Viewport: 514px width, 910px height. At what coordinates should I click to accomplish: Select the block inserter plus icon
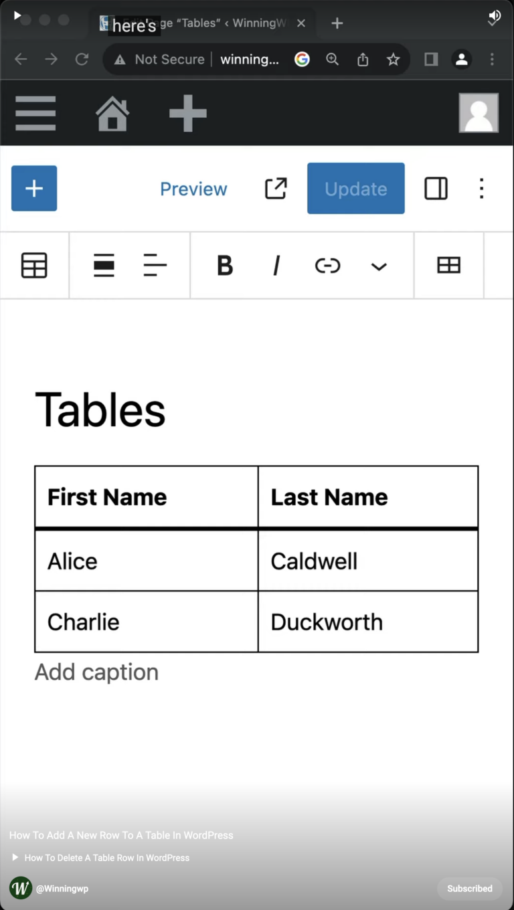point(34,188)
